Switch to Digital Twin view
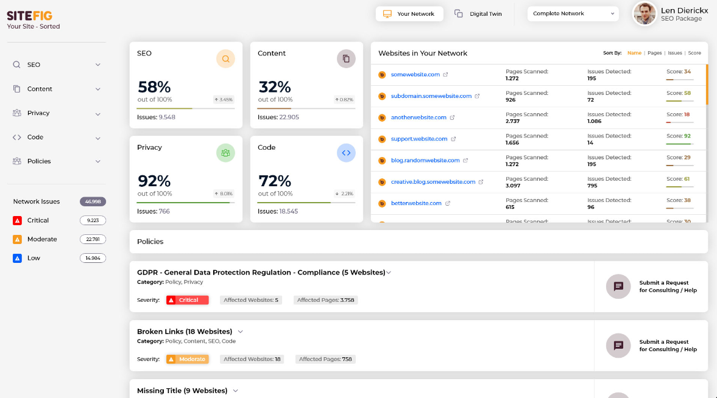This screenshot has width=717, height=398. [x=479, y=14]
